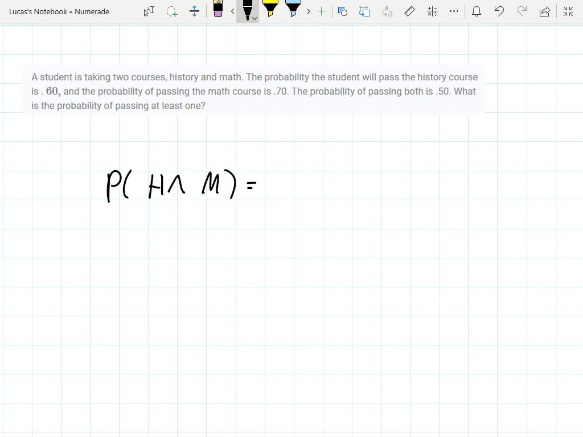Open the ruler tool

409,11
